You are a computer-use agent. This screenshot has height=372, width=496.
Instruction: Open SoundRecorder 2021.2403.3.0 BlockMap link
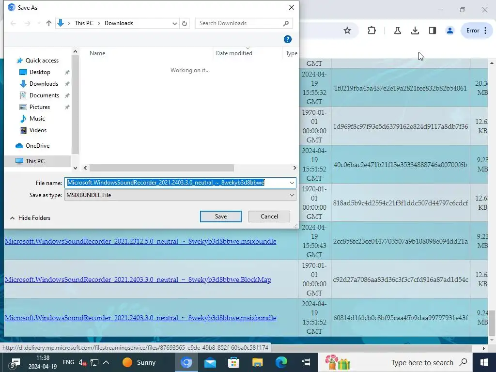(x=138, y=279)
